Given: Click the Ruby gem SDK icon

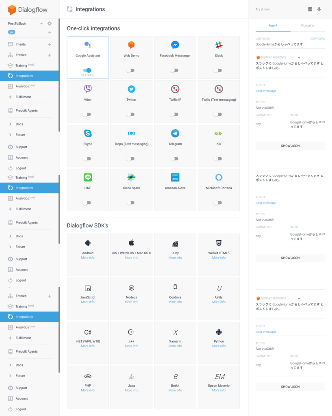Looking at the screenshot, I should pos(175,244).
